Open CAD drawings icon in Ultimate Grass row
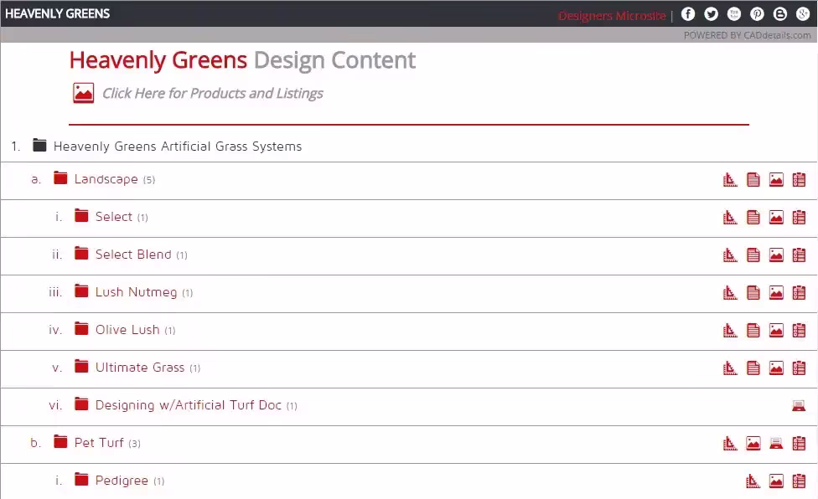This screenshot has height=499, width=818. pyautogui.click(x=730, y=368)
